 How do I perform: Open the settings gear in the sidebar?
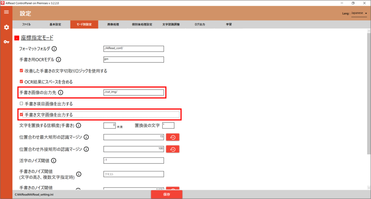click(x=7, y=27)
